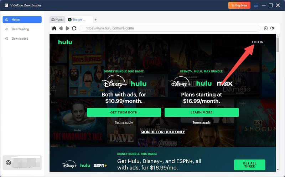Click SIGN UP FOR HULU ONLY link
This screenshot has height=177, width=285.
tap(162, 132)
